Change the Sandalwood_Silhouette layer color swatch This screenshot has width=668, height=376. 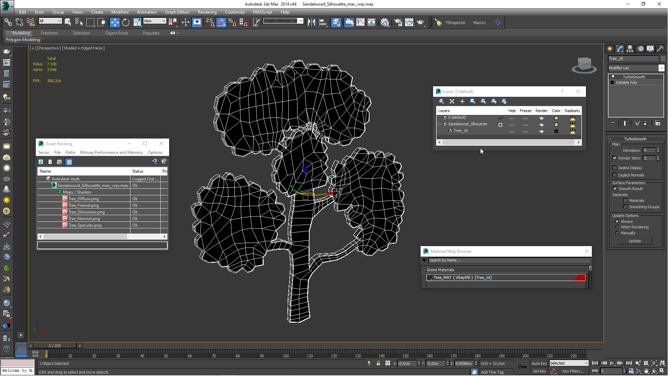tap(556, 125)
